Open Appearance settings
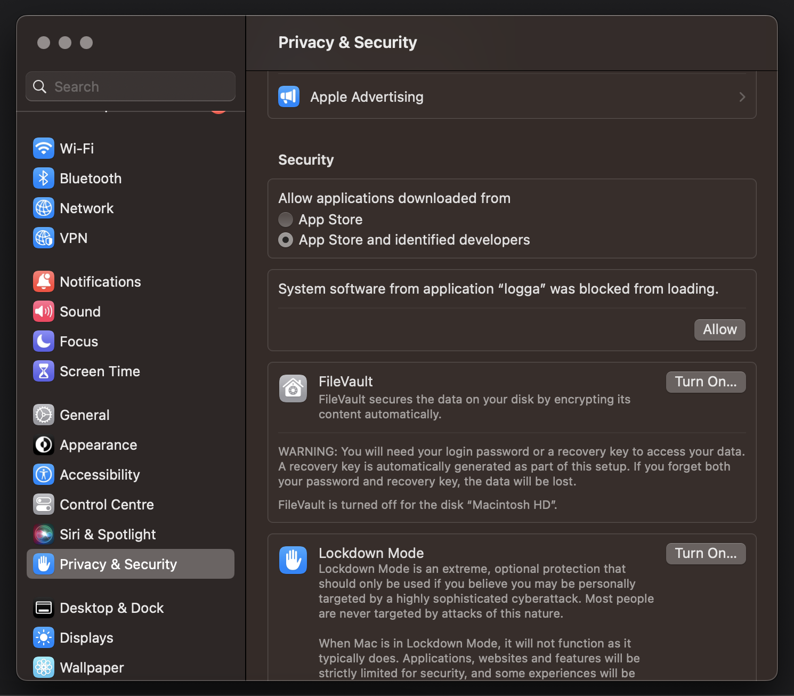 (43, 444)
